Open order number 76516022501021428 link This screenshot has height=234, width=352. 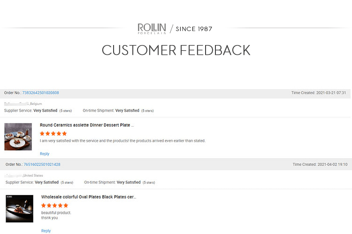[x=42, y=165]
